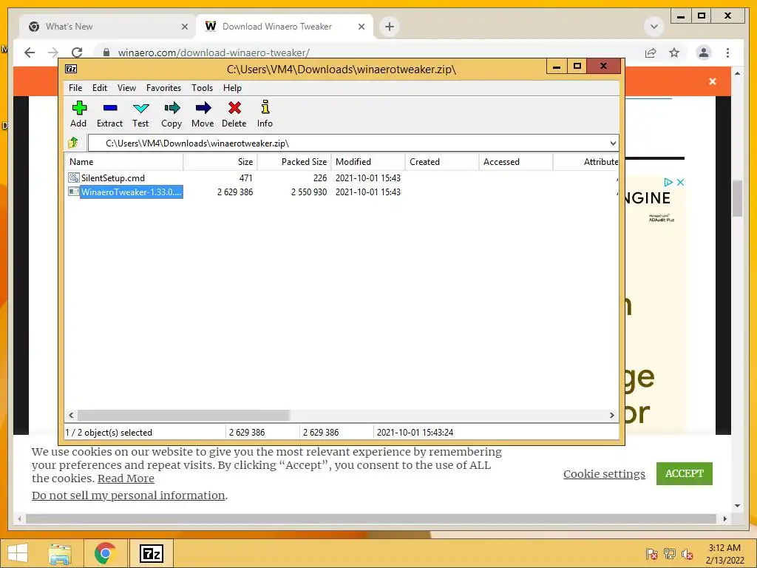Sort by the Size column header
Image resolution: width=757 pixels, height=568 pixels.
tap(220, 162)
